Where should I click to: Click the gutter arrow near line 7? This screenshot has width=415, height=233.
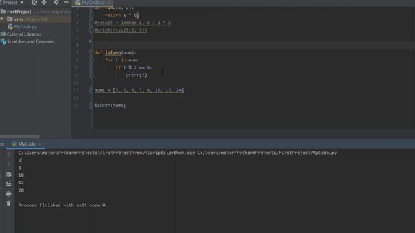[90, 41]
